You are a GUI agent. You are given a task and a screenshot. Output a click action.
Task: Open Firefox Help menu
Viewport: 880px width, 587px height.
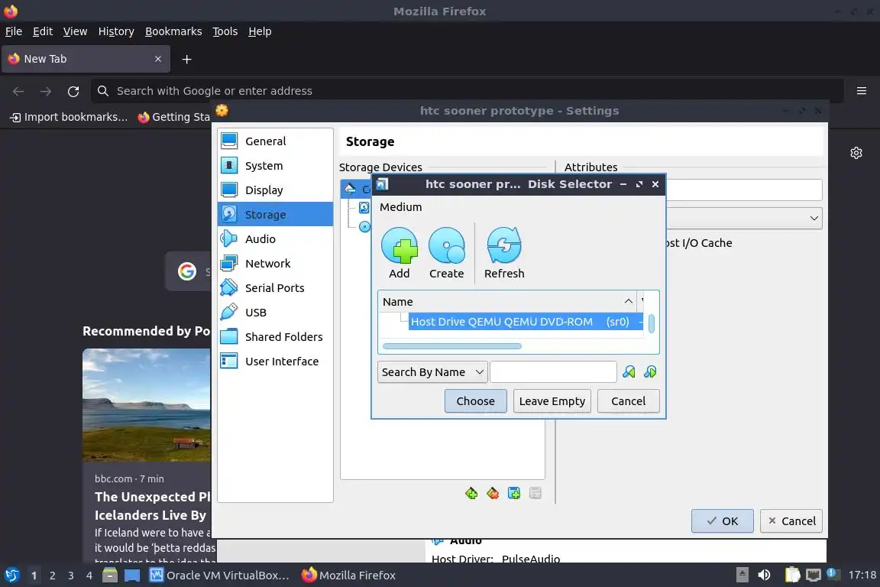[260, 31]
